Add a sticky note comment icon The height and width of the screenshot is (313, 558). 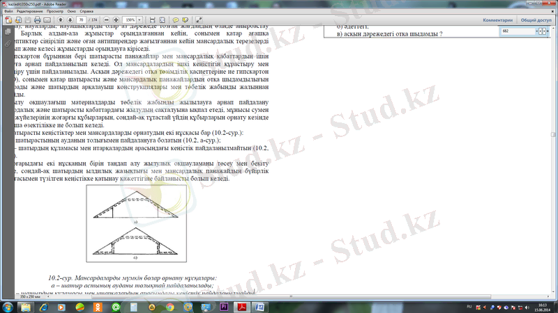(176, 20)
